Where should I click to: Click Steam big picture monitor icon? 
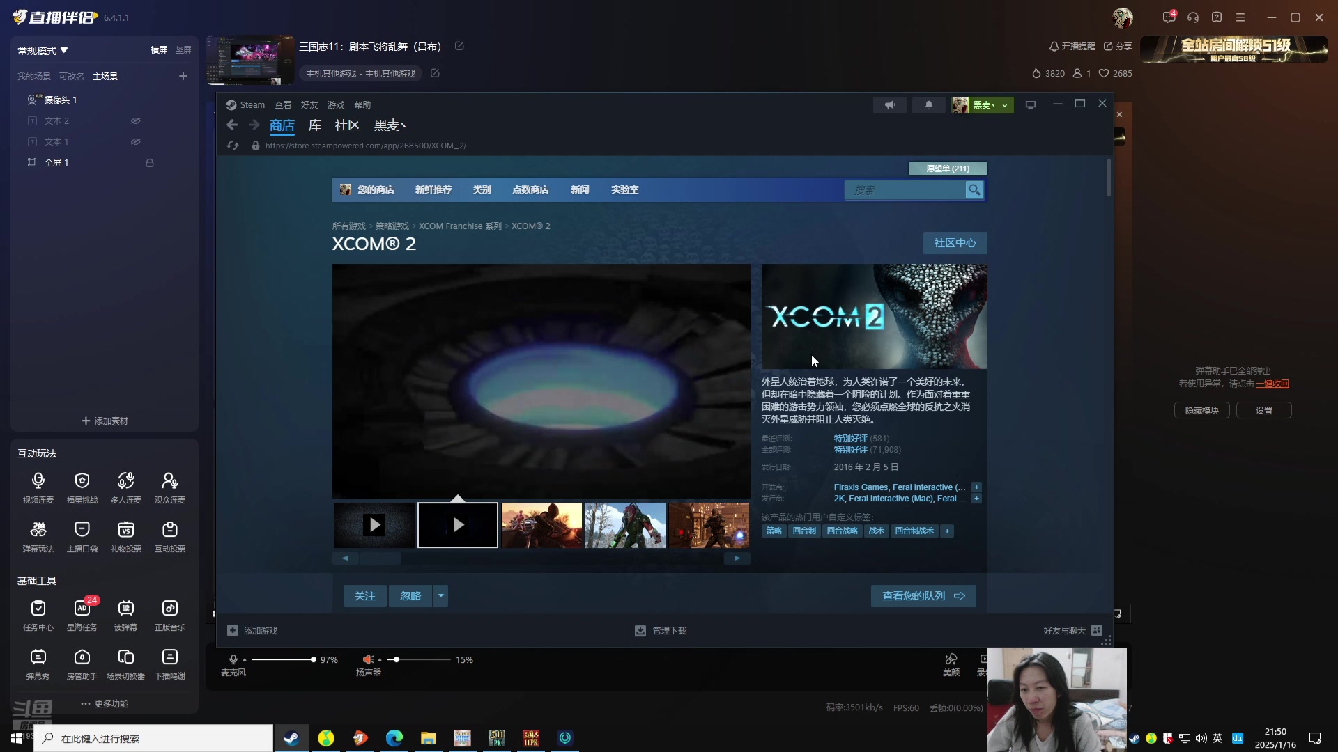(1031, 105)
